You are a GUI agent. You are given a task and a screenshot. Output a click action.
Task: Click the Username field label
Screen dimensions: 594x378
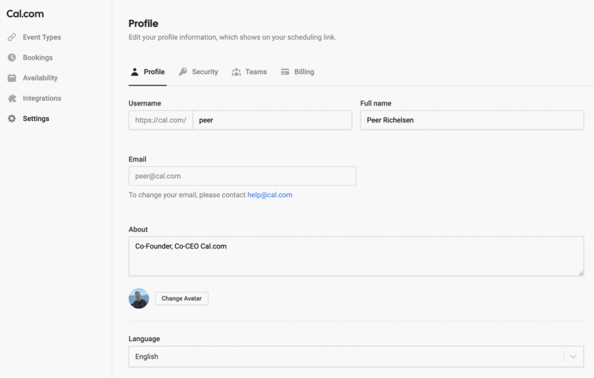144,103
